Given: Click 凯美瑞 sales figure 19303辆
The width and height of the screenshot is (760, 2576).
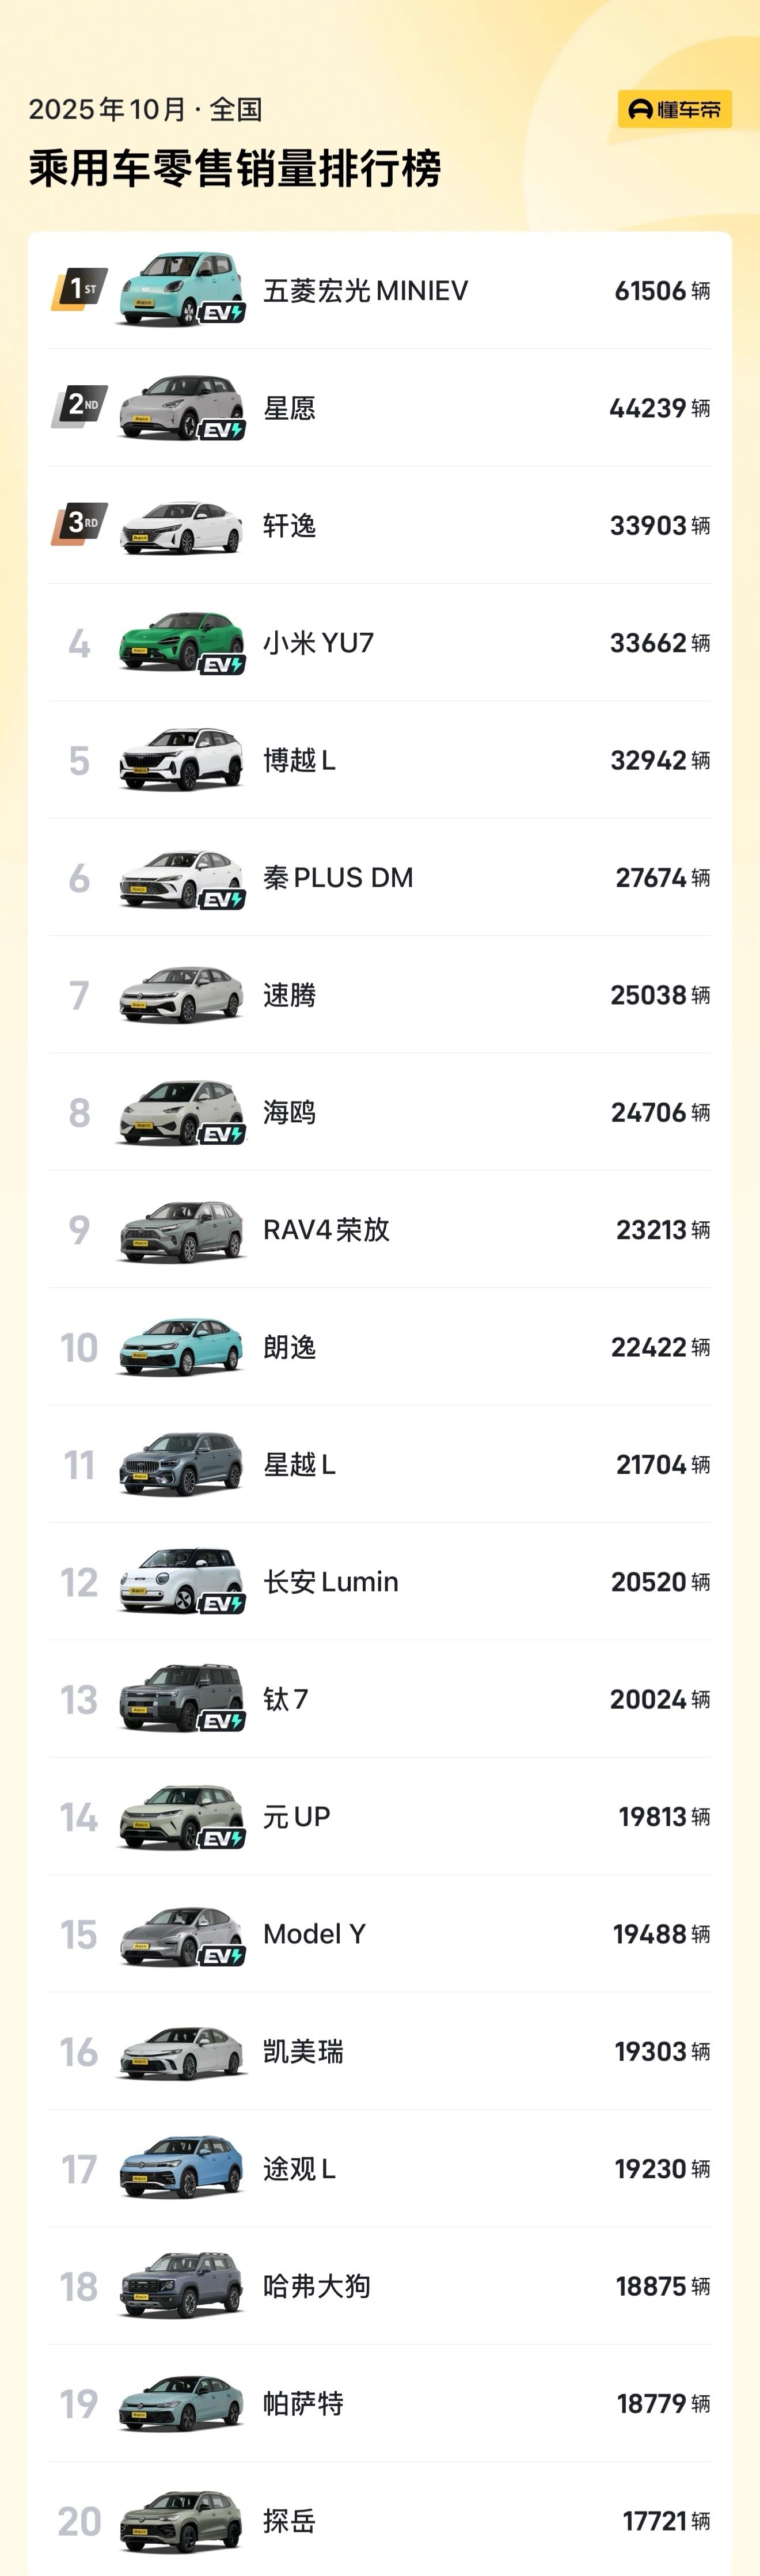Looking at the screenshot, I should click(x=662, y=2051).
